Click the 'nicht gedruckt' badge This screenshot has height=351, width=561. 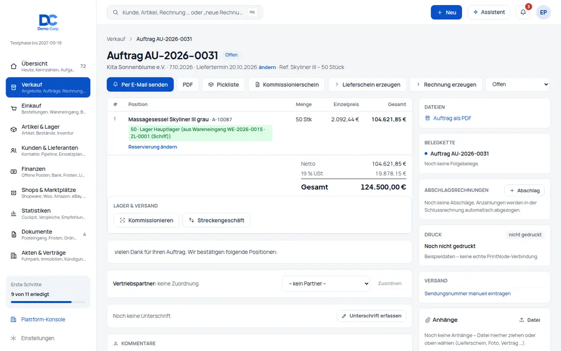525,235
